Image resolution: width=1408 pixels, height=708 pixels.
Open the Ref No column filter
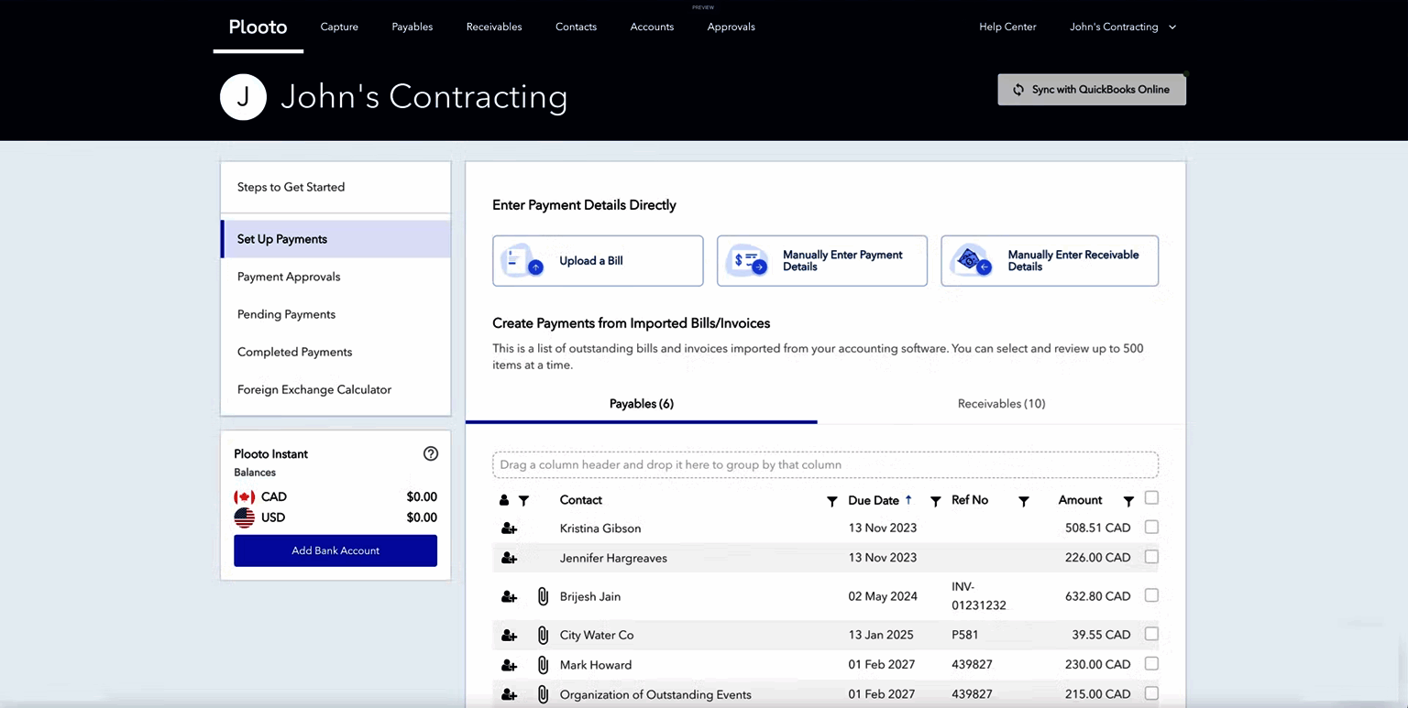click(x=1024, y=501)
